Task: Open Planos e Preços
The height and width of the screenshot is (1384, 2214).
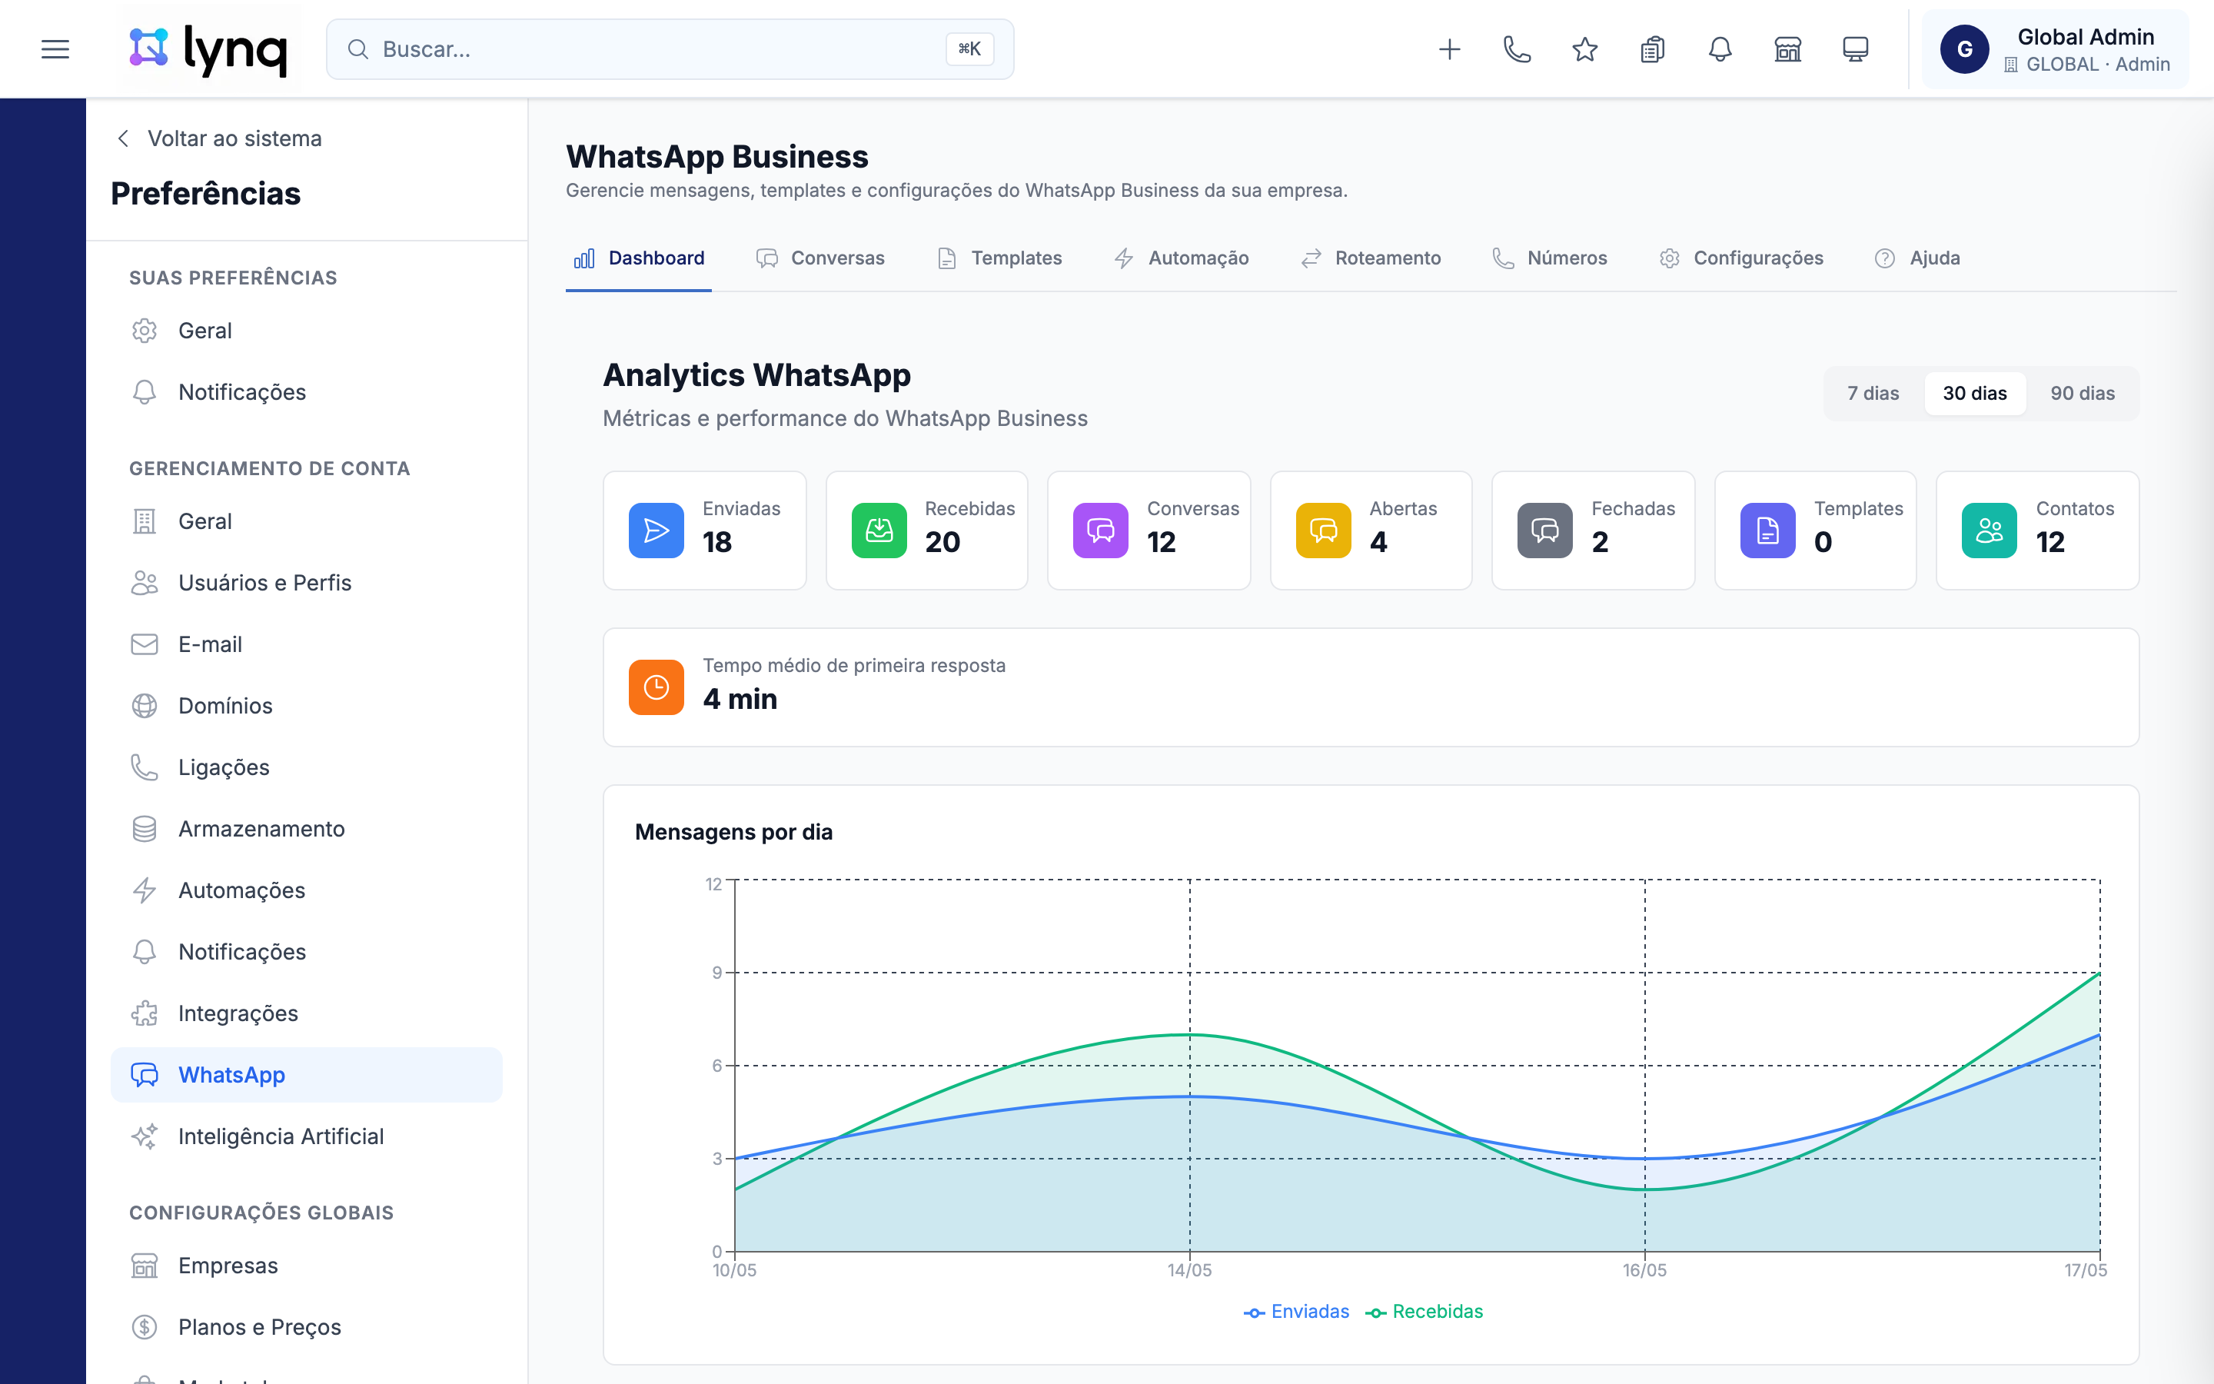Action: pos(307,1326)
